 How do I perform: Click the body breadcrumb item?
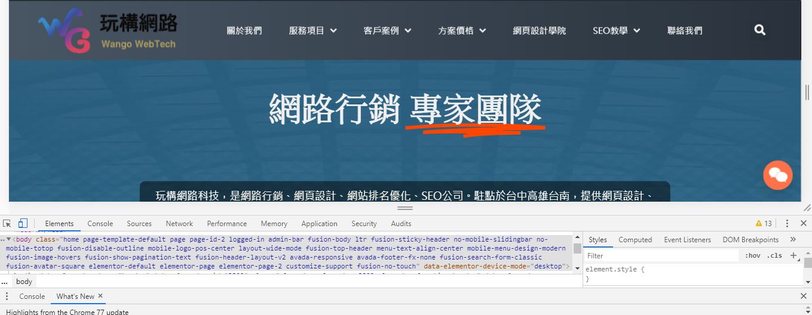24,282
